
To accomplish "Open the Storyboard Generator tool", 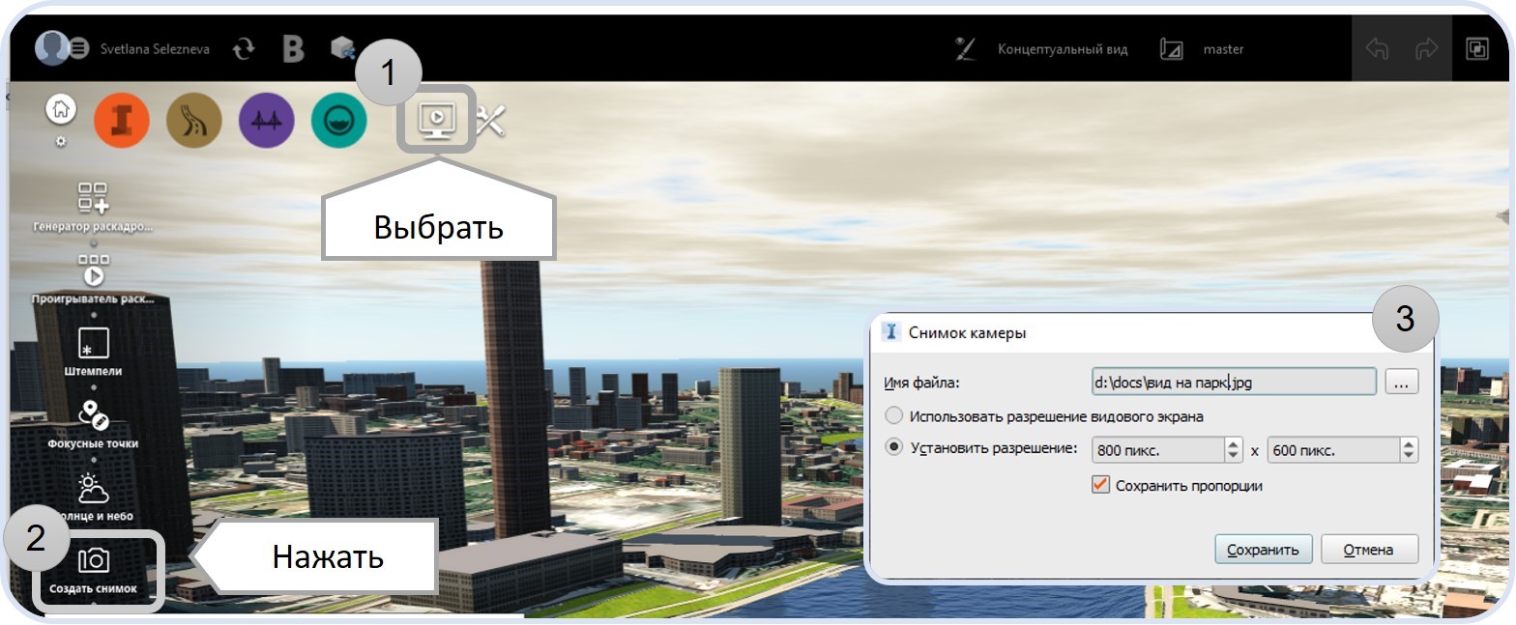I will [x=93, y=198].
